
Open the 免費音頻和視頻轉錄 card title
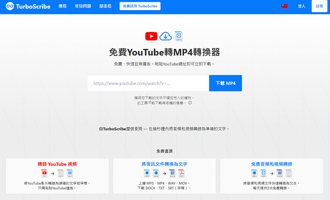272,164
